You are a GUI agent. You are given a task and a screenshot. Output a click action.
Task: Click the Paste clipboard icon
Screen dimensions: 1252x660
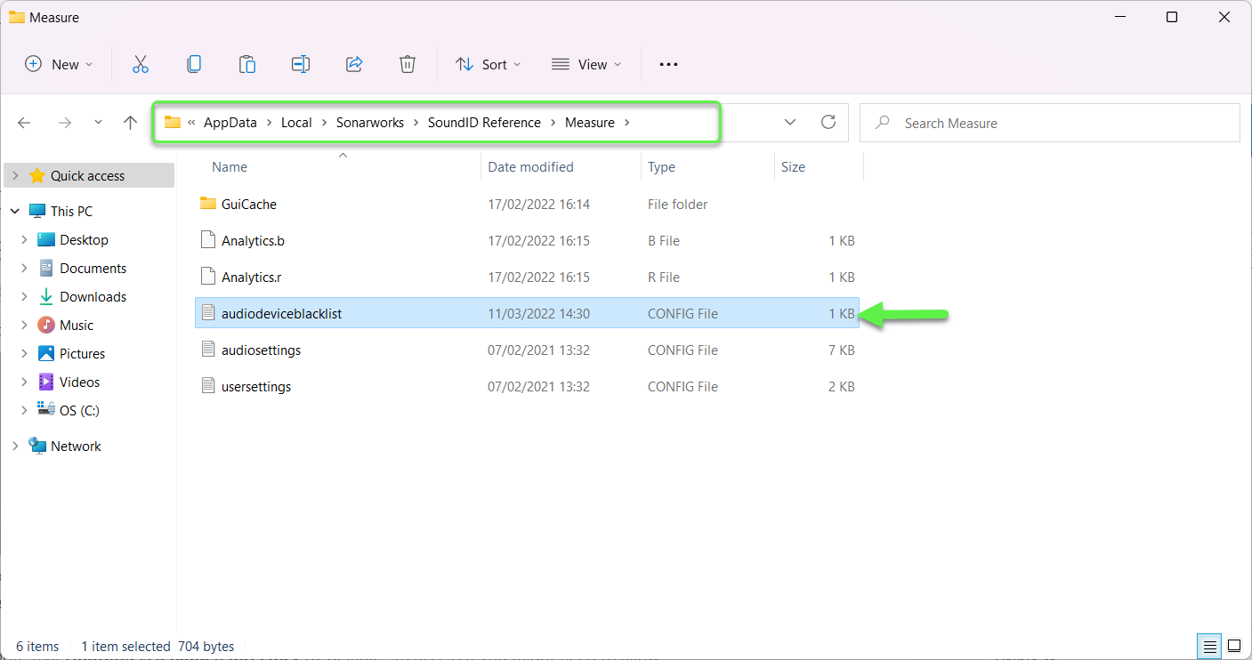[247, 64]
